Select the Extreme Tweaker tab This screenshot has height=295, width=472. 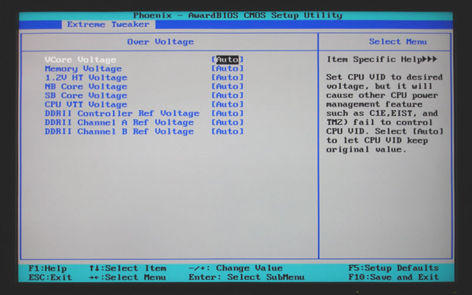tap(109, 24)
